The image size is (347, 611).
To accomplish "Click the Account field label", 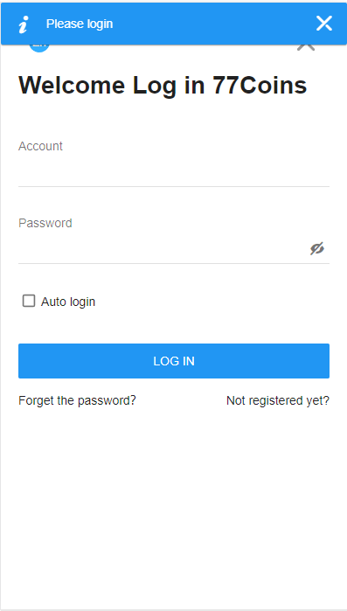I will tap(40, 146).
